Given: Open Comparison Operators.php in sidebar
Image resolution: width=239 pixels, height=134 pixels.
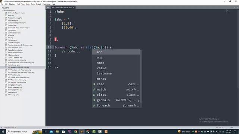Looking at the screenshot, I should 16,23.
